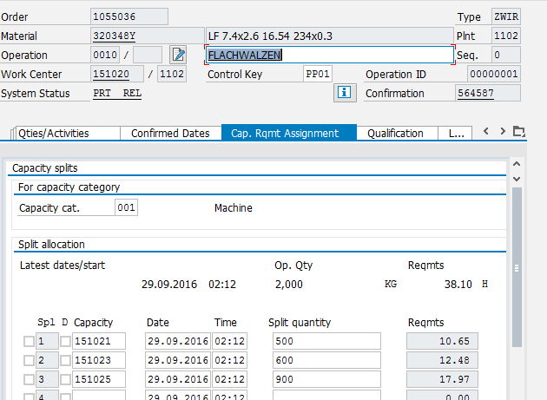547x400 pixels.
Task: Open the Confirmed Dates tab
Action: [x=170, y=133]
